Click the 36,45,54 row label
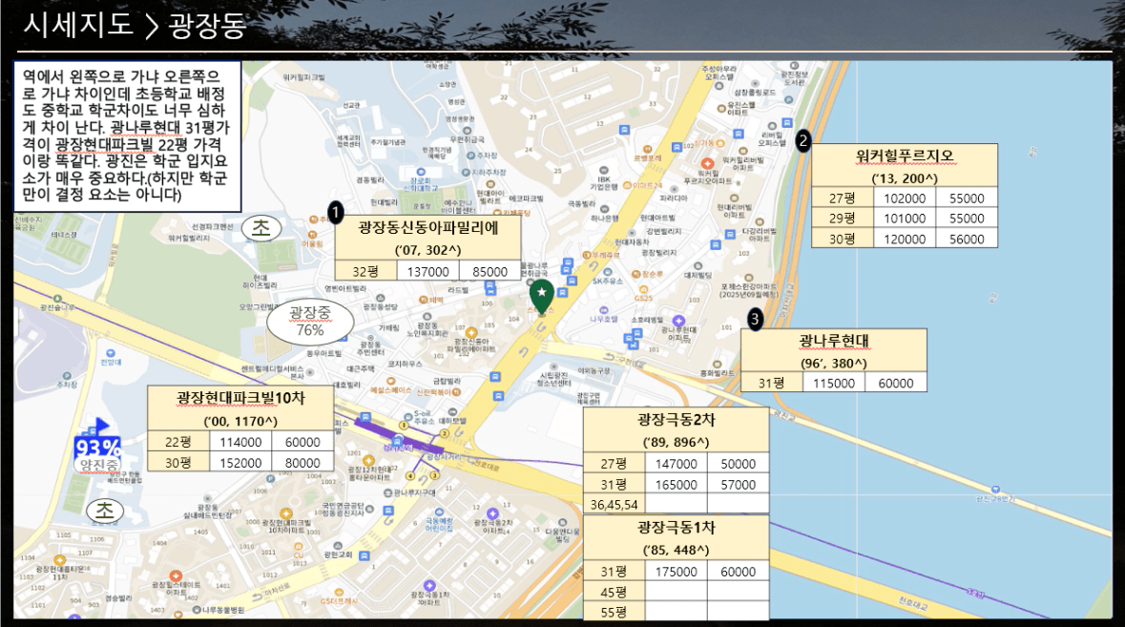1125x627 pixels. click(x=615, y=504)
